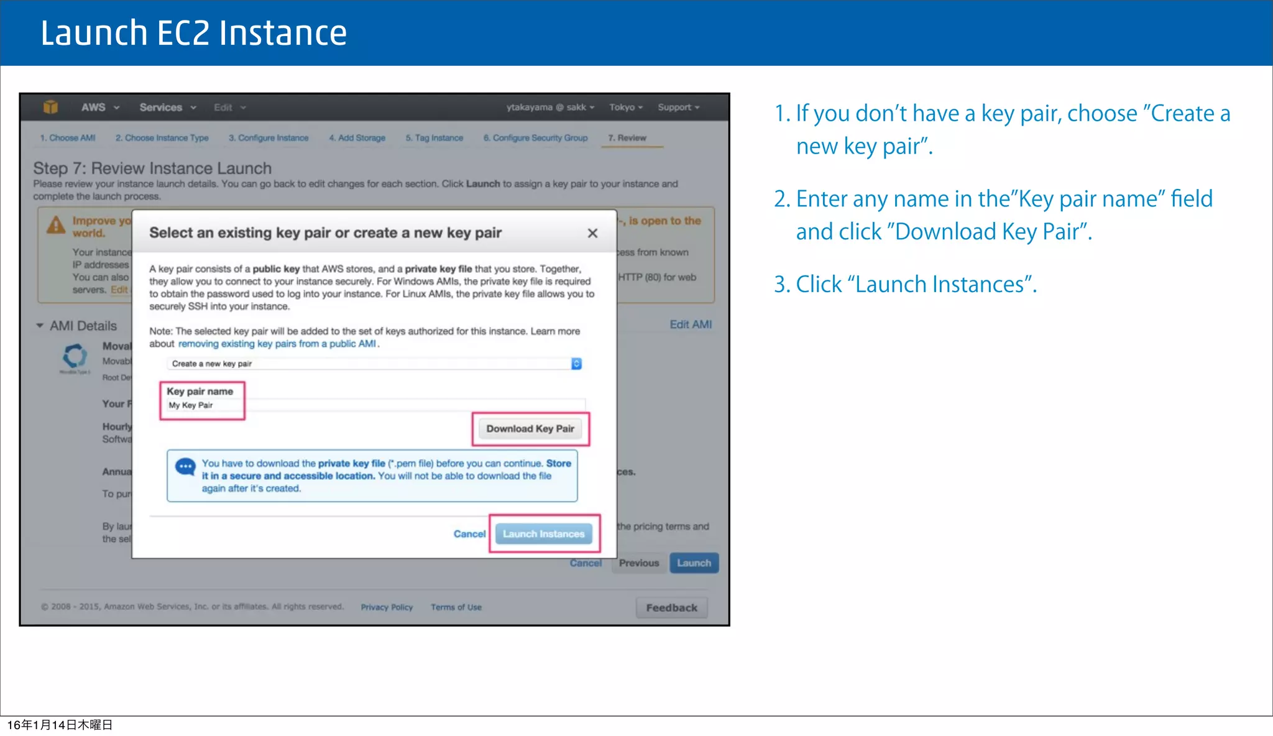Open the Terms of Use link
This screenshot has width=1273, height=736.
(456, 607)
